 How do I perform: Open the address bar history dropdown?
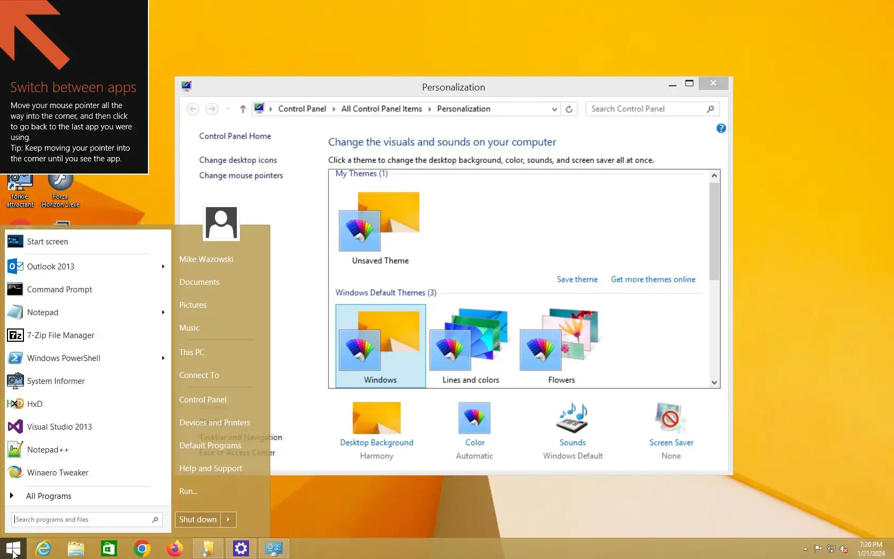click(554, 109)
